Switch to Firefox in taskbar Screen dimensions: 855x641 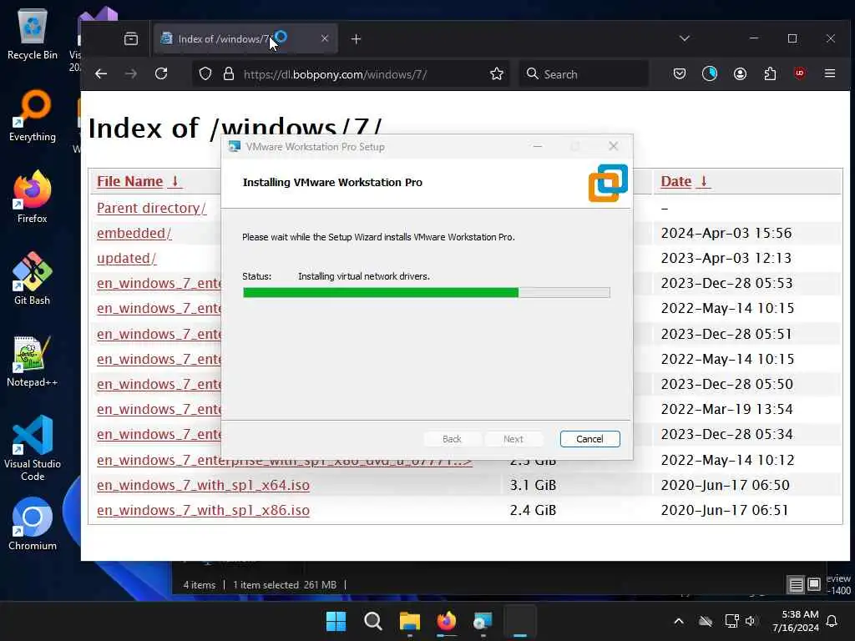(x=446, y=621)
